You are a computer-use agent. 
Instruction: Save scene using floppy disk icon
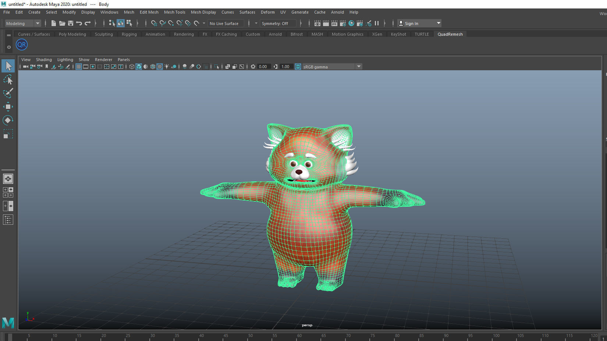(71, 23)
